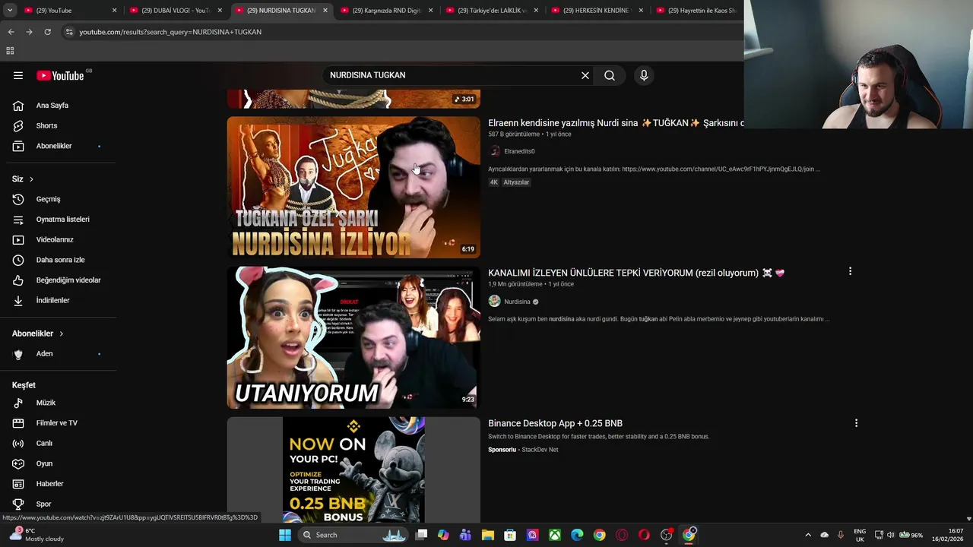973x547 pixels.
Task: Open the UTANIYORUM video thumbnail
Action: coord(353,337)
